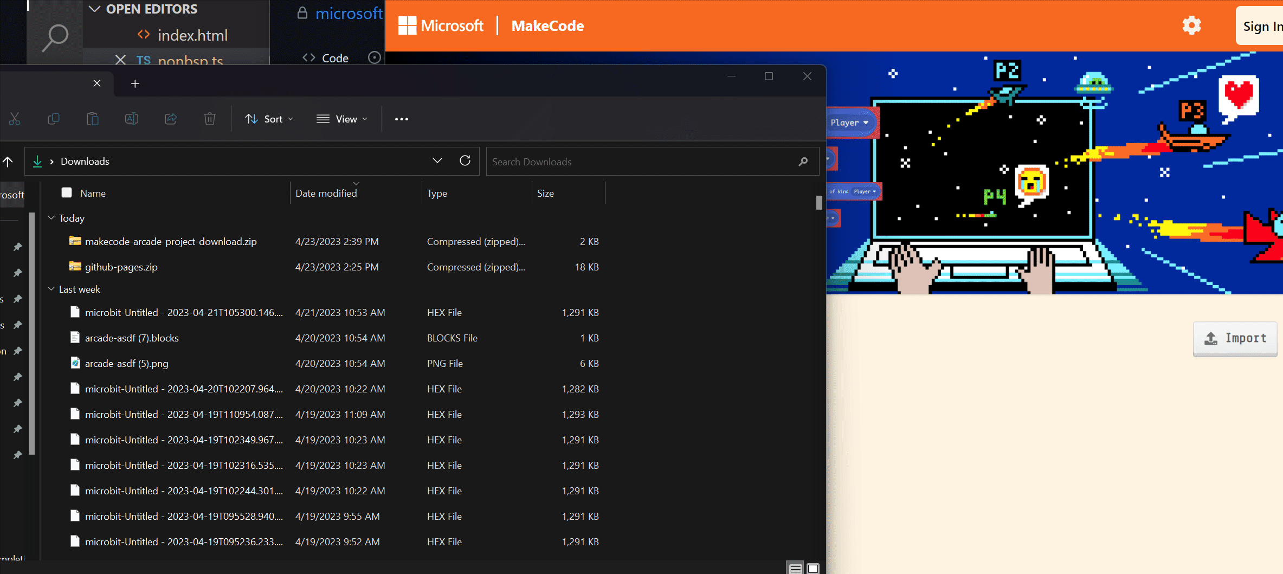
Task: Close the current File Explorer tab
Action: pos(97,83)
